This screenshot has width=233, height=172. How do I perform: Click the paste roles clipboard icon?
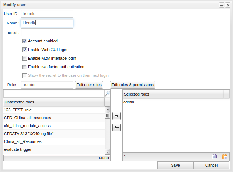224,157
